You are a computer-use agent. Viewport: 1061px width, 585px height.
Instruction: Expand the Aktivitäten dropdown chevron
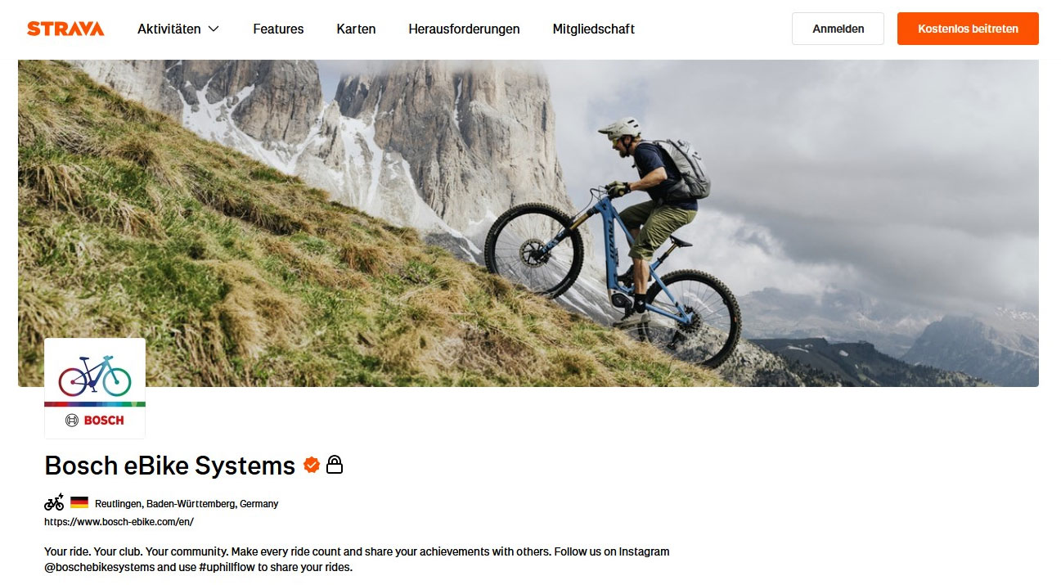click(214, 29)
